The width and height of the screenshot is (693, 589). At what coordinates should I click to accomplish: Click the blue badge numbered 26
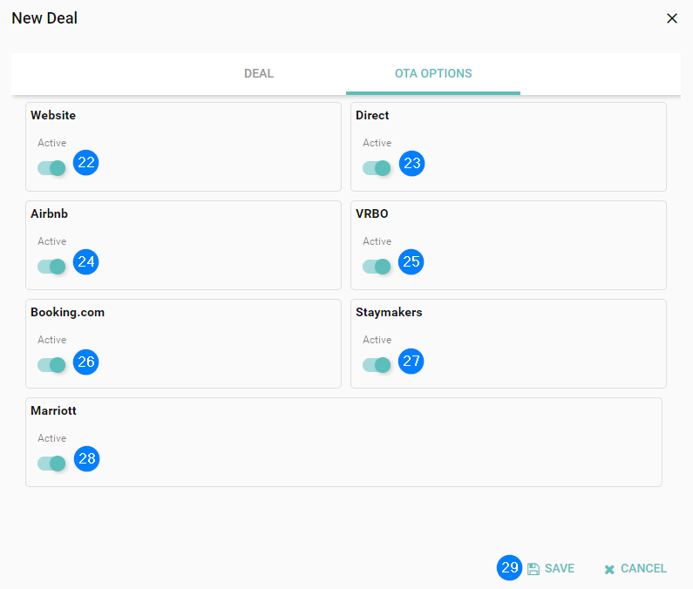click(x=86, y=361)
